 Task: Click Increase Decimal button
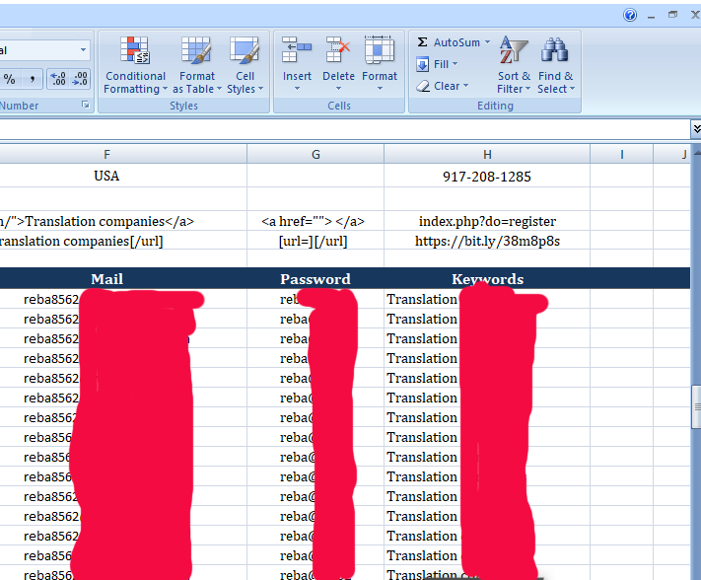pyautogui.click(x=58, y=79)
